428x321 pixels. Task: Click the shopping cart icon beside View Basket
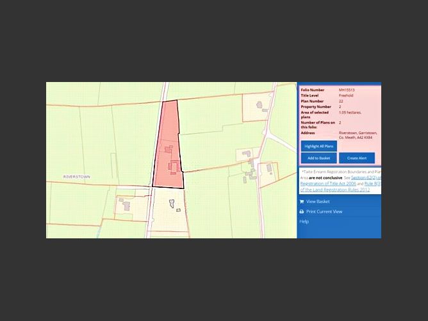302,201
